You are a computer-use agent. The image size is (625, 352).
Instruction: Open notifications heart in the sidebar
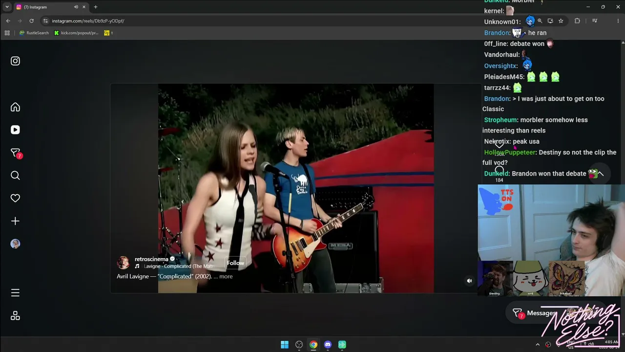point(15,198)
